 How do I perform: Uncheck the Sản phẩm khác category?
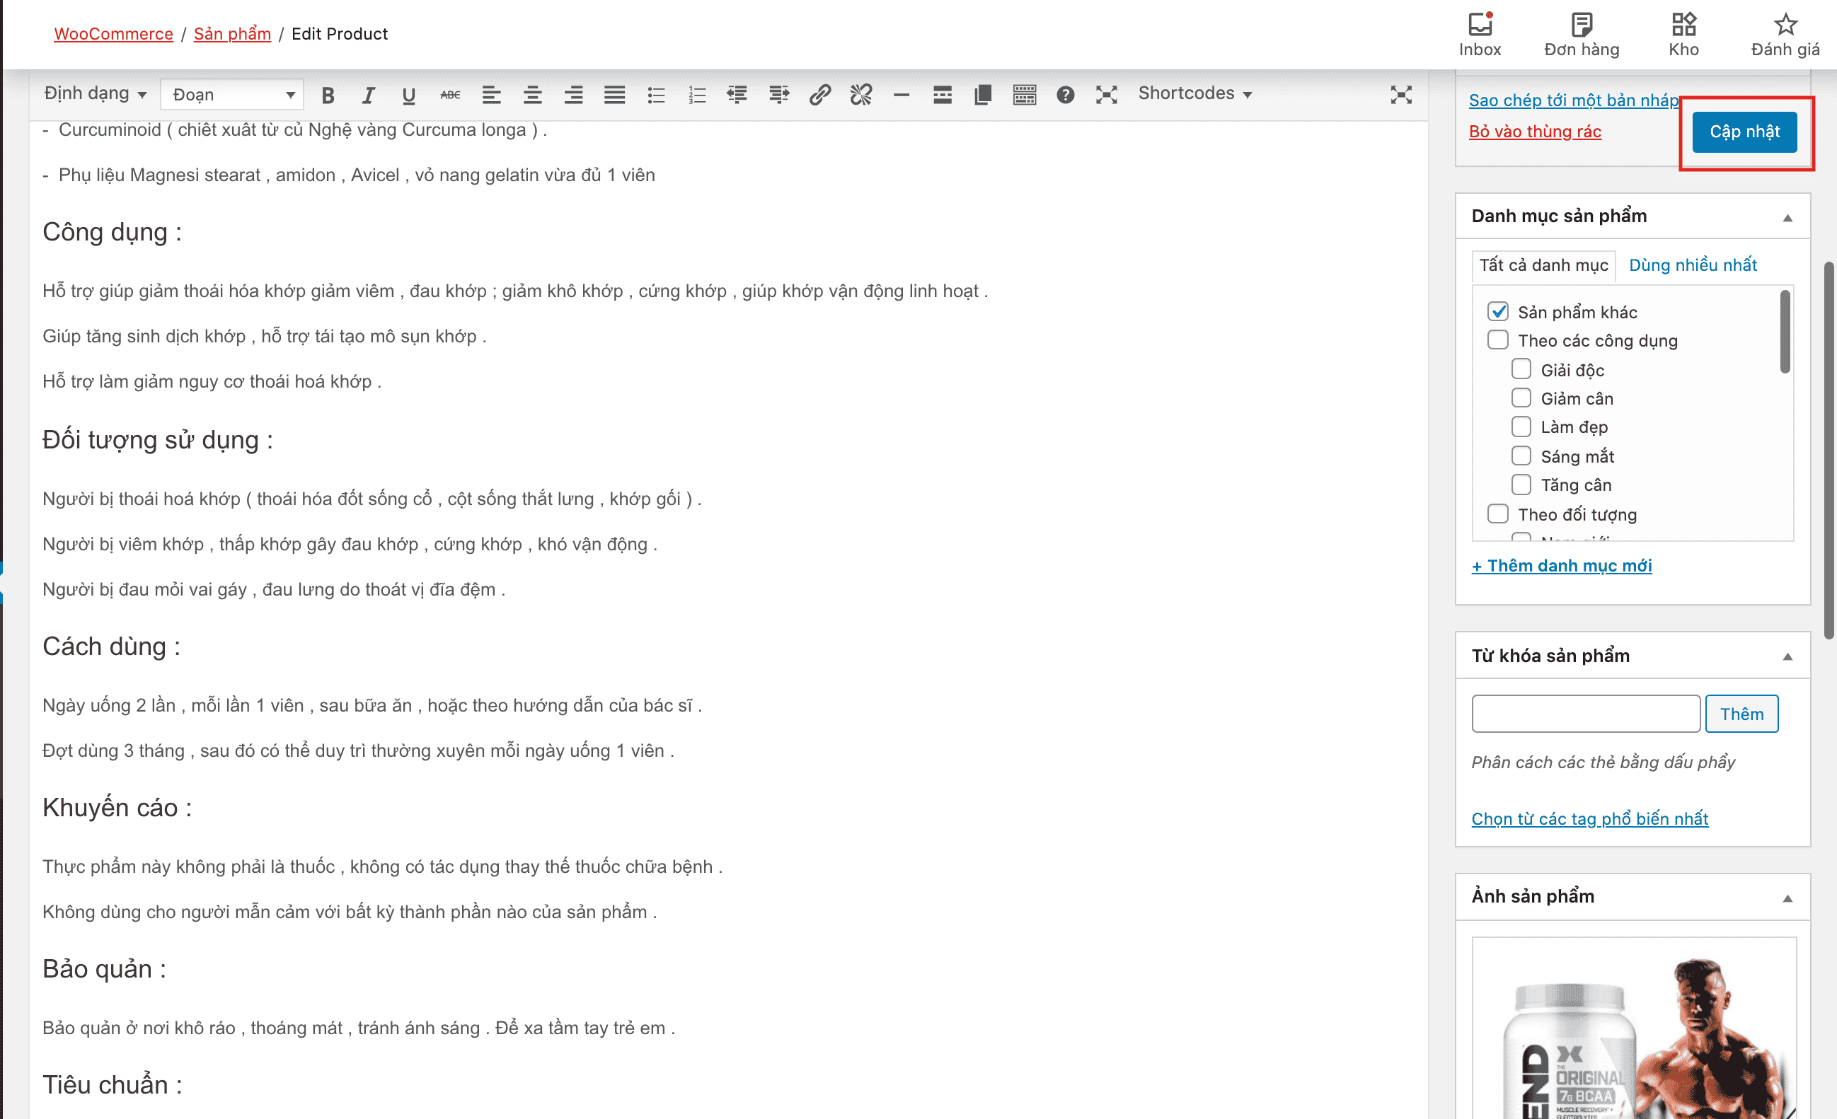1498,311
